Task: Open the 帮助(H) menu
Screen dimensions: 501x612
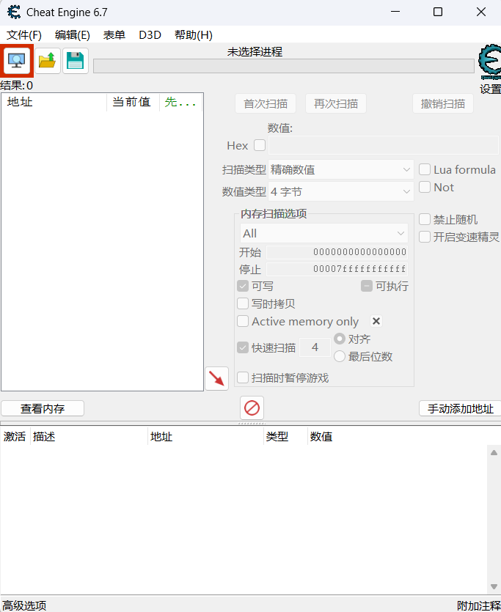Action: click(x=194, y=35)
